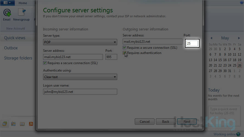
Task: Switch to the Home ribbon tab
Action: tap(23, 3)
